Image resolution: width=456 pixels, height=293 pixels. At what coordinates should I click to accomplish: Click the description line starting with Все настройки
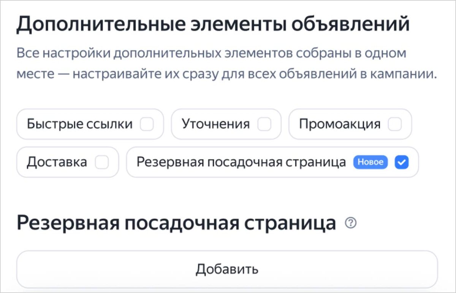pyautogui.click(x=211, y=53)
